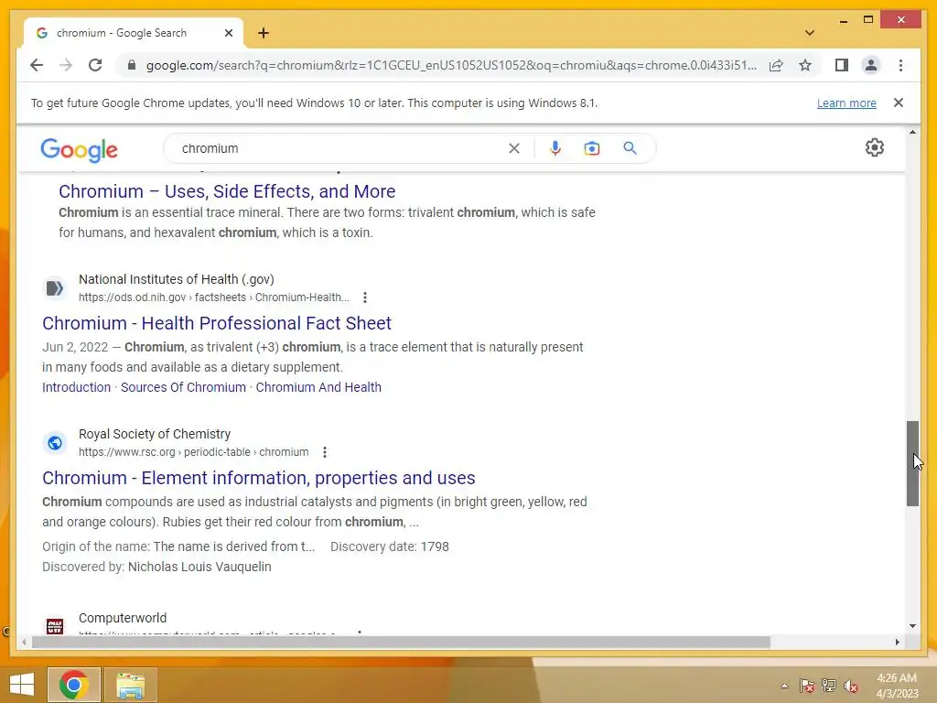Open More options for rsc.org result
The image size is (937, 703).
325,452
